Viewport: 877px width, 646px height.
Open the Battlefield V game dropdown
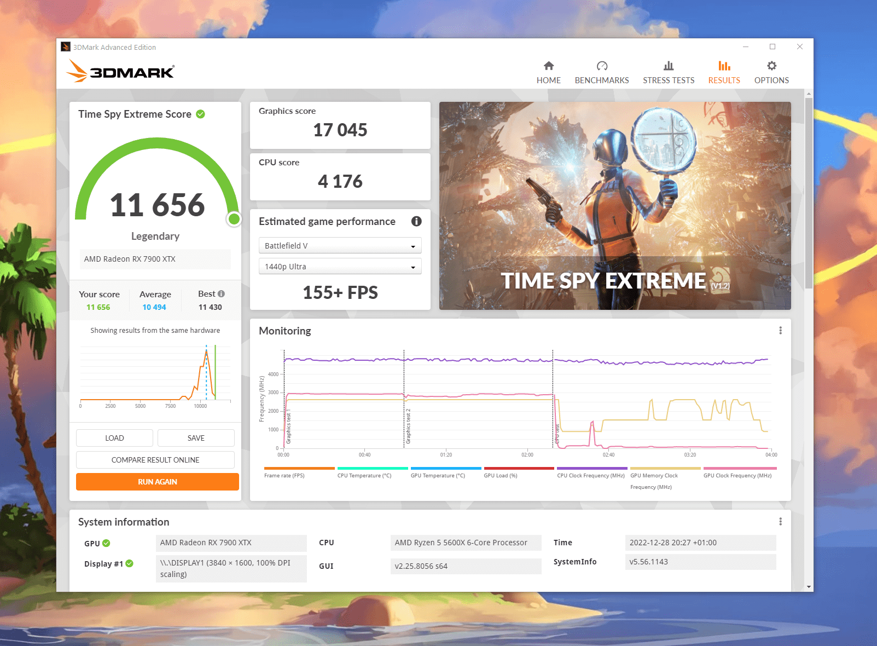coord(340,246)
